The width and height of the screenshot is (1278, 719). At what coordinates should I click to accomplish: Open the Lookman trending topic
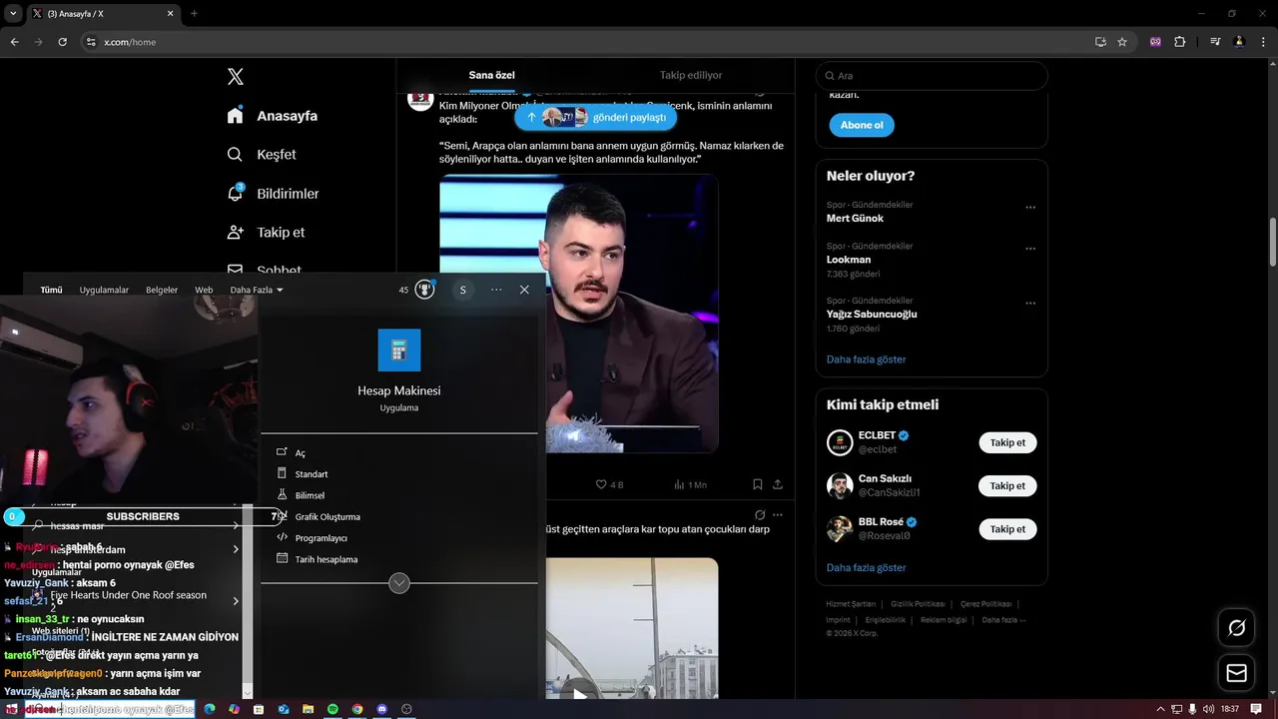tap(849, 260)
